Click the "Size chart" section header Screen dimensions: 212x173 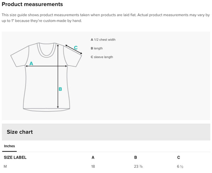[x=20, y=132]
